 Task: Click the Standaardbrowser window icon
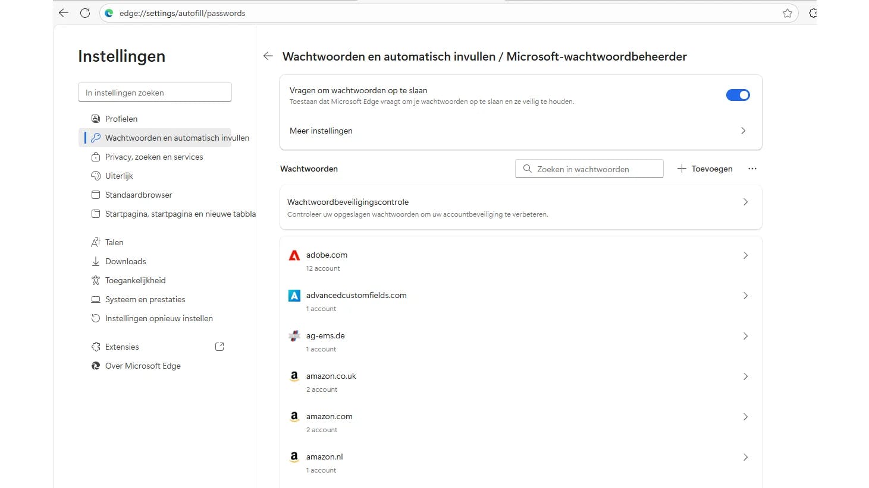95,195
